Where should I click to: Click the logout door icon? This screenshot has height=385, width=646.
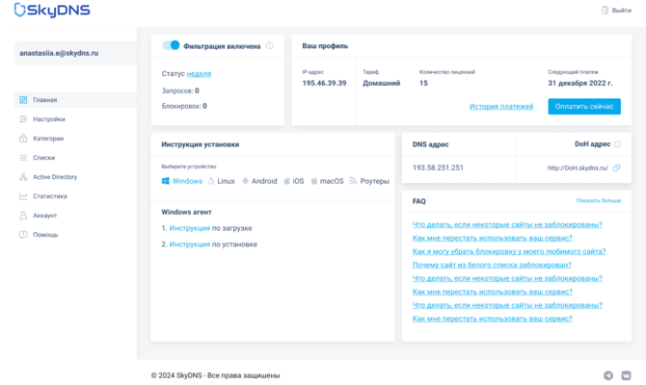[605, 11]
